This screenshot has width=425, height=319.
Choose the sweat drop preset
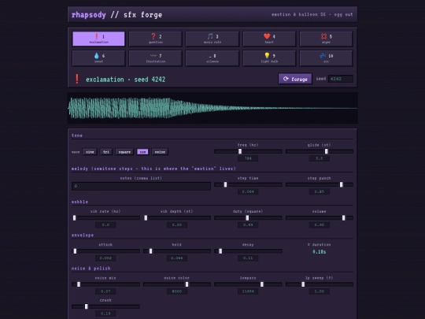click(x=98, y=58)
